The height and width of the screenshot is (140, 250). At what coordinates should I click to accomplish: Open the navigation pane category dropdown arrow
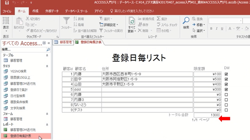[44, 43]
